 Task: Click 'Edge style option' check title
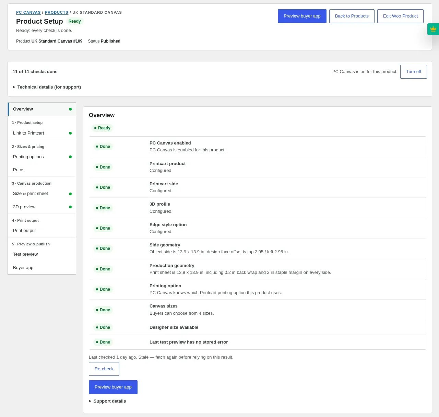click(x=168, y=225)
